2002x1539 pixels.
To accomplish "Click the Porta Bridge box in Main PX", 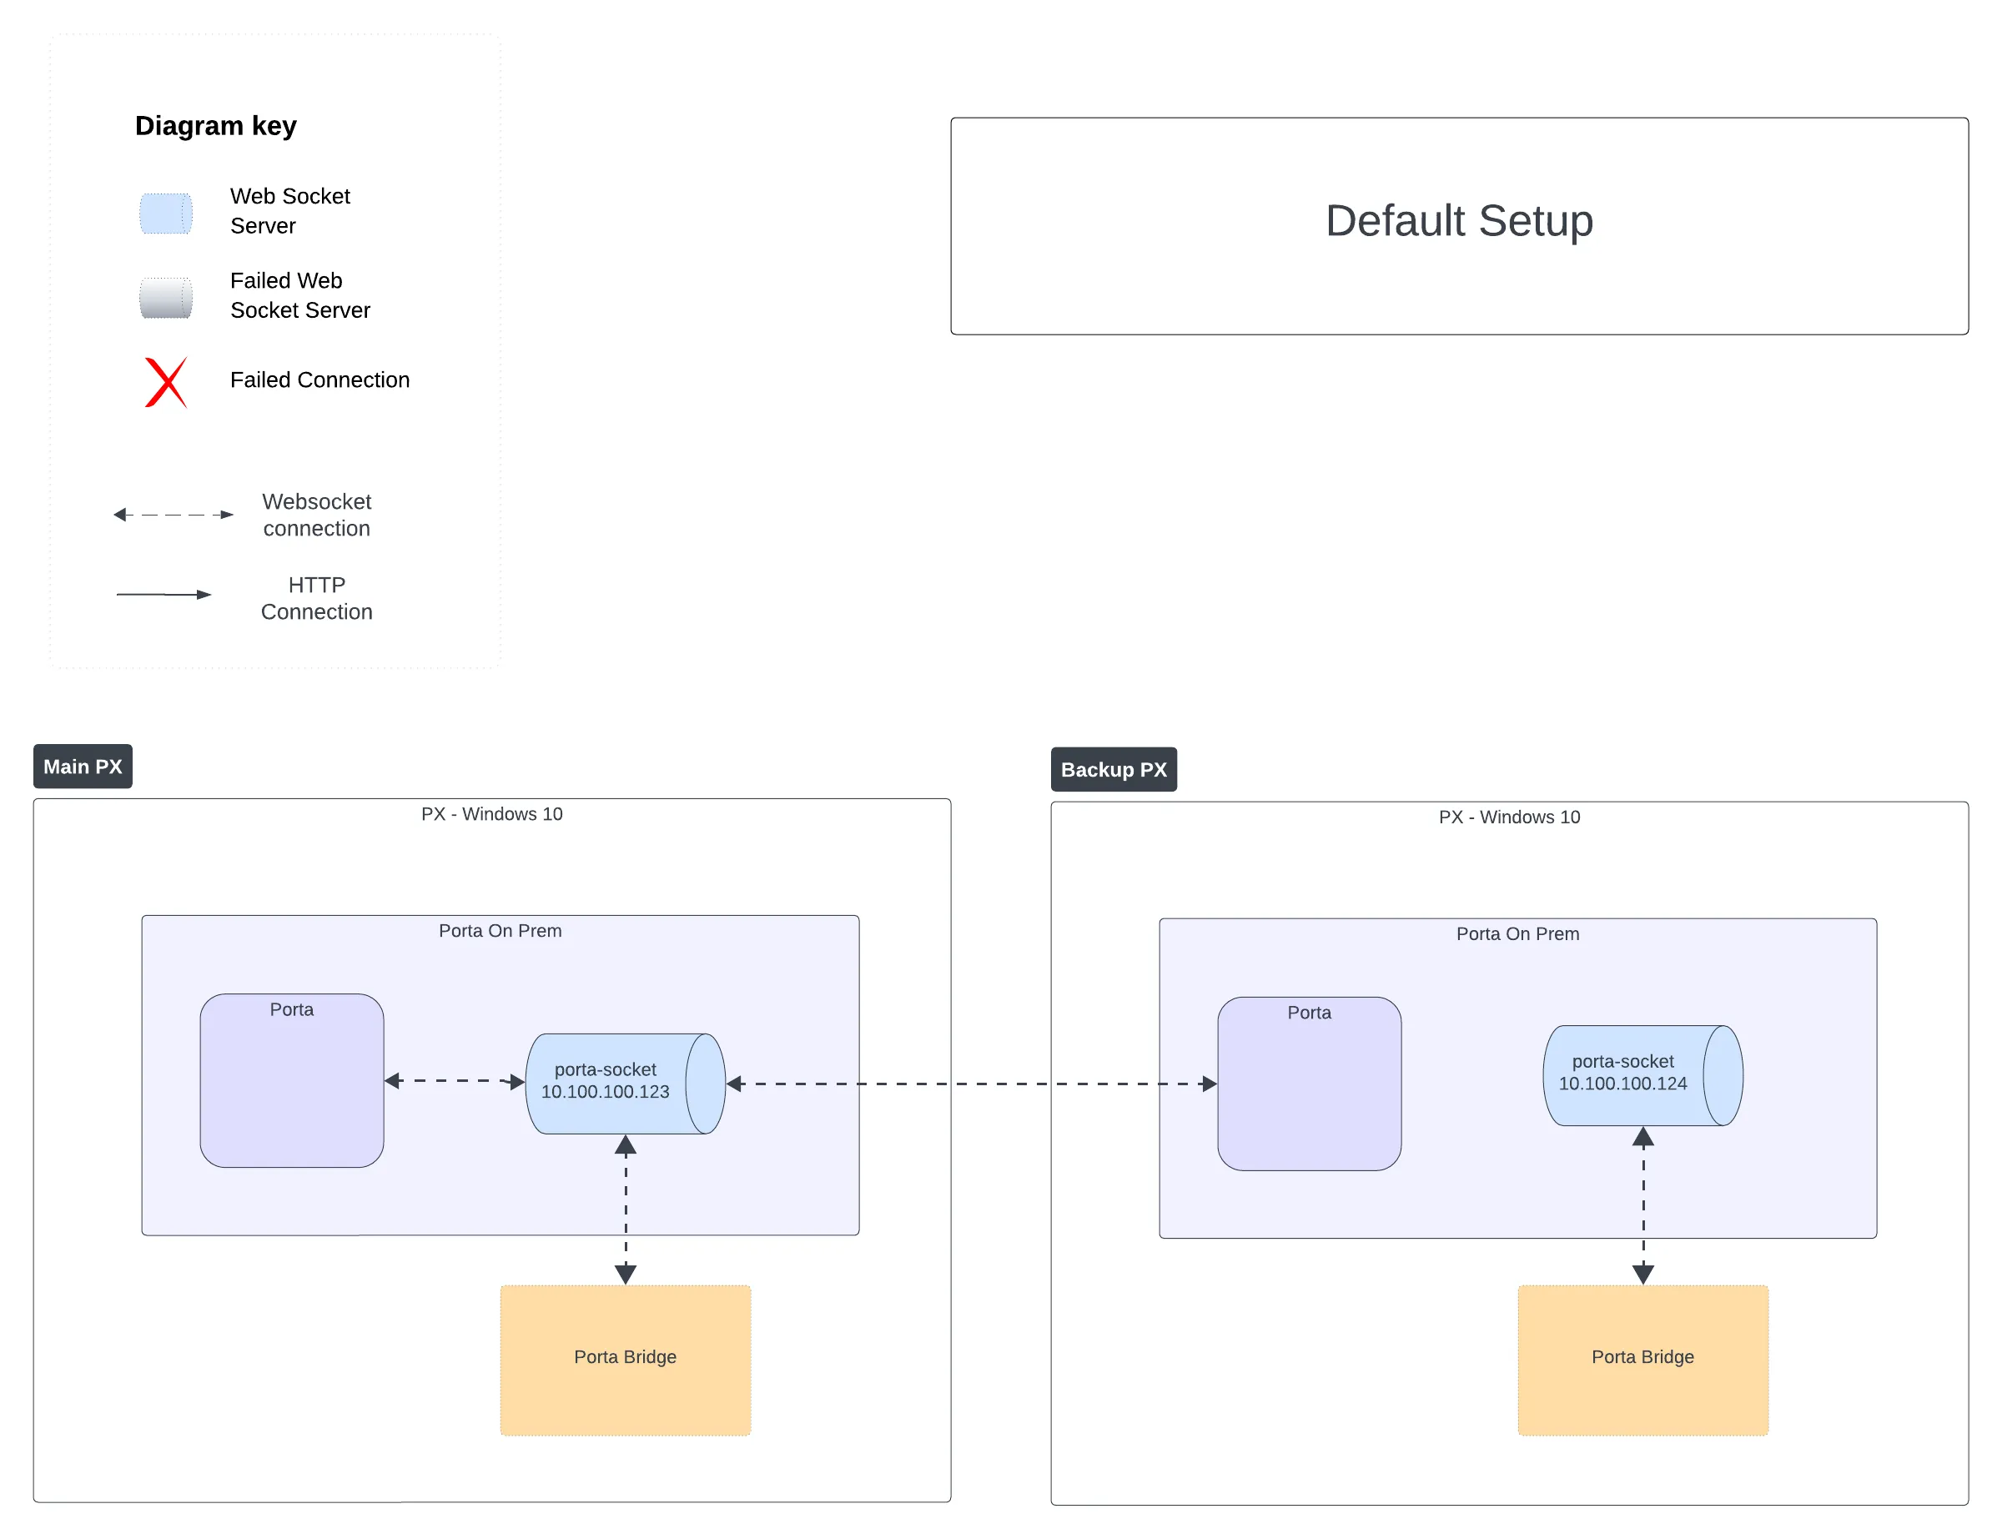I will coord(625,1360).
